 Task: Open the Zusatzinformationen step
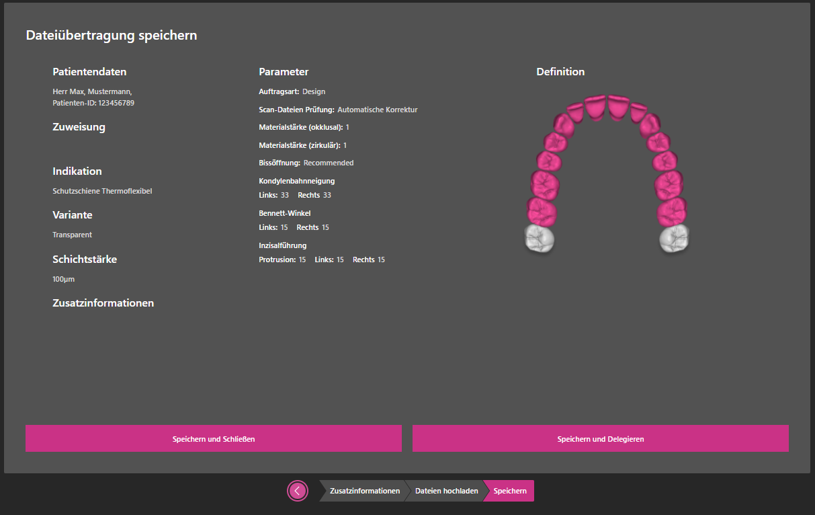tap(364, 491)
